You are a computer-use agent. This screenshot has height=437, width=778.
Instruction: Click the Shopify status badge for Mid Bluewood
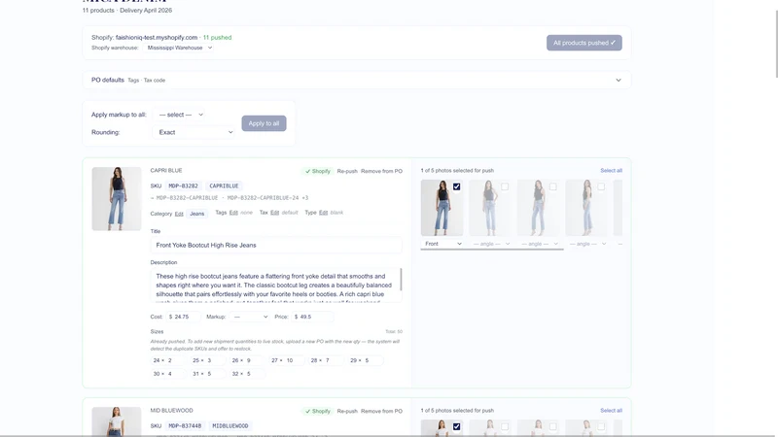pyautogui.click(x=318, y=411)
